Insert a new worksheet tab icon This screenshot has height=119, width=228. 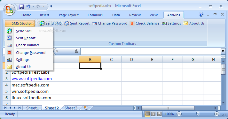[x=86, y=108]
